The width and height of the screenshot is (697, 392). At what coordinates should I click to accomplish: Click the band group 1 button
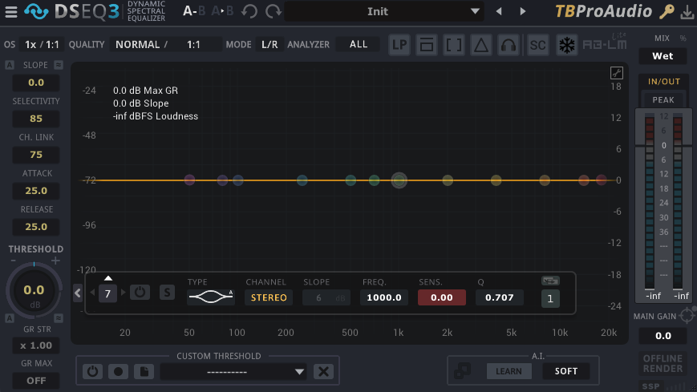tap(550, 299)
